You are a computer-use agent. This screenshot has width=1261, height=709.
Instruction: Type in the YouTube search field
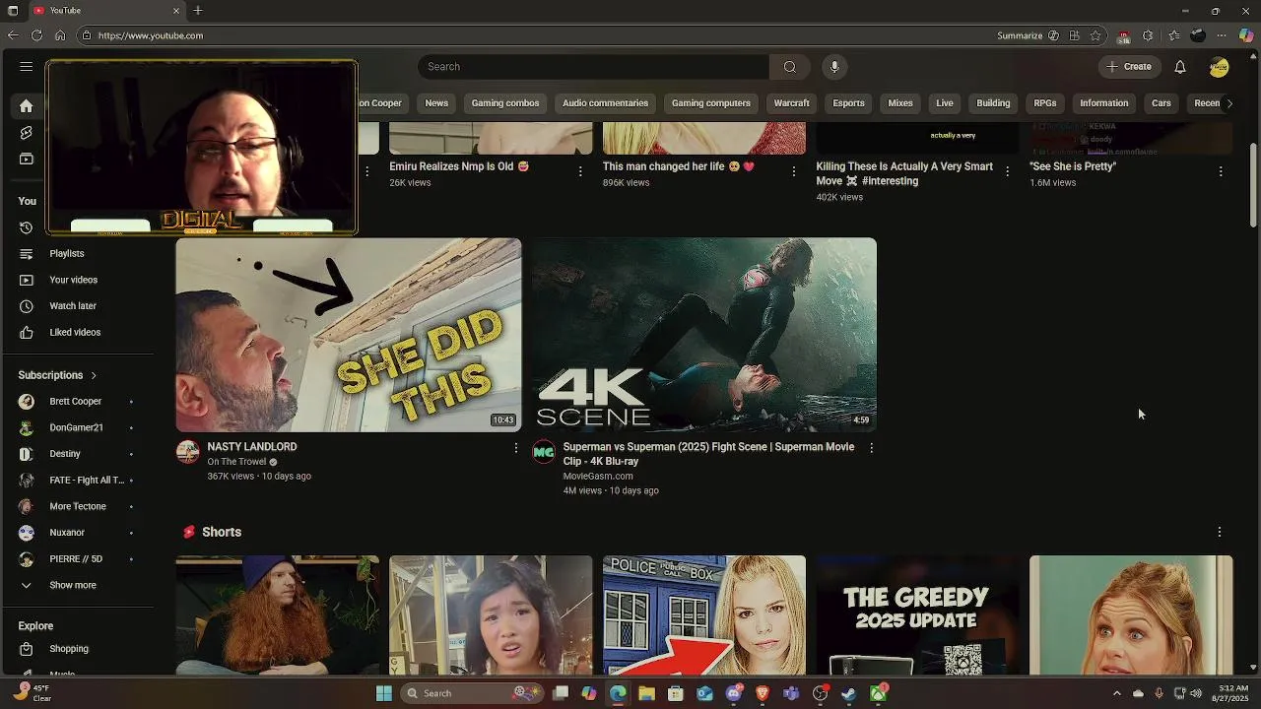point(593,67)
